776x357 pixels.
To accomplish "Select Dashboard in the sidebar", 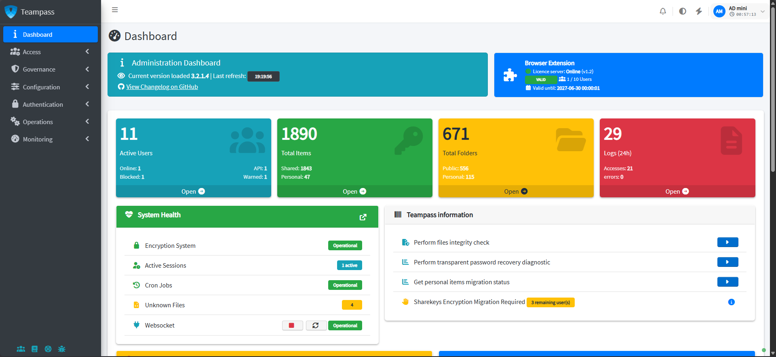I will coord(51,34).
